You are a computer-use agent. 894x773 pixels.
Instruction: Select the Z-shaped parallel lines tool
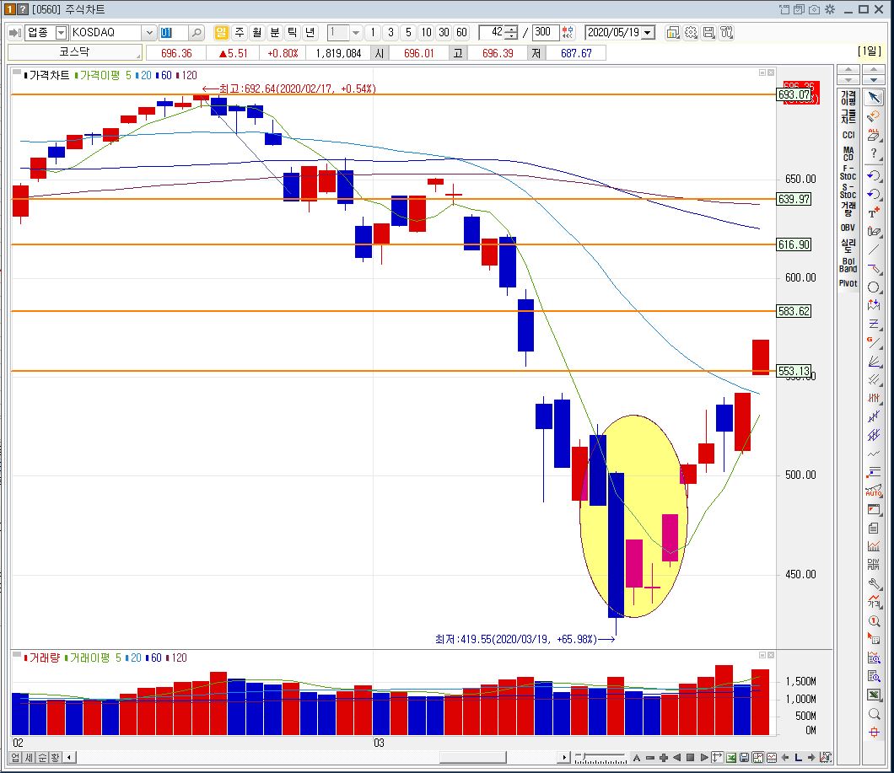click(874, 324)
